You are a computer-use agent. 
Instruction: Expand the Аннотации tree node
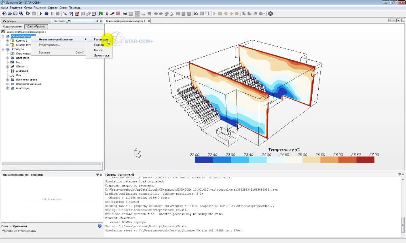tap(7, 88)
